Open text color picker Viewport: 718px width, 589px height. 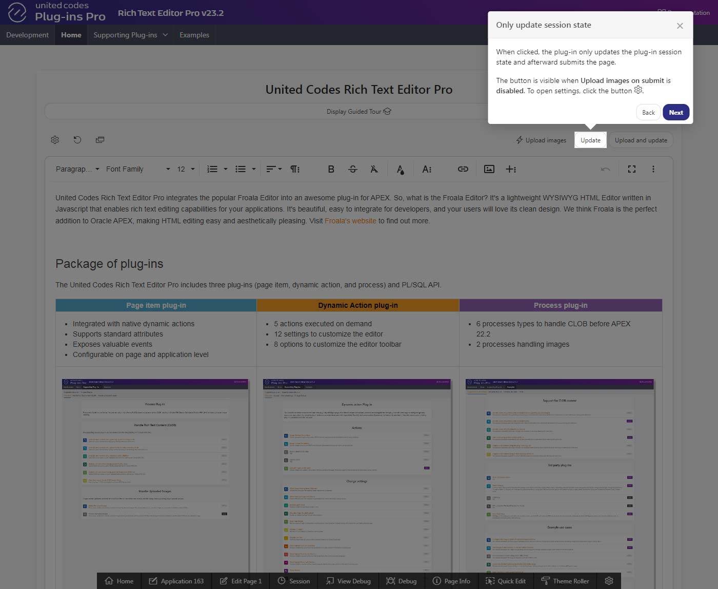point(400,169)
